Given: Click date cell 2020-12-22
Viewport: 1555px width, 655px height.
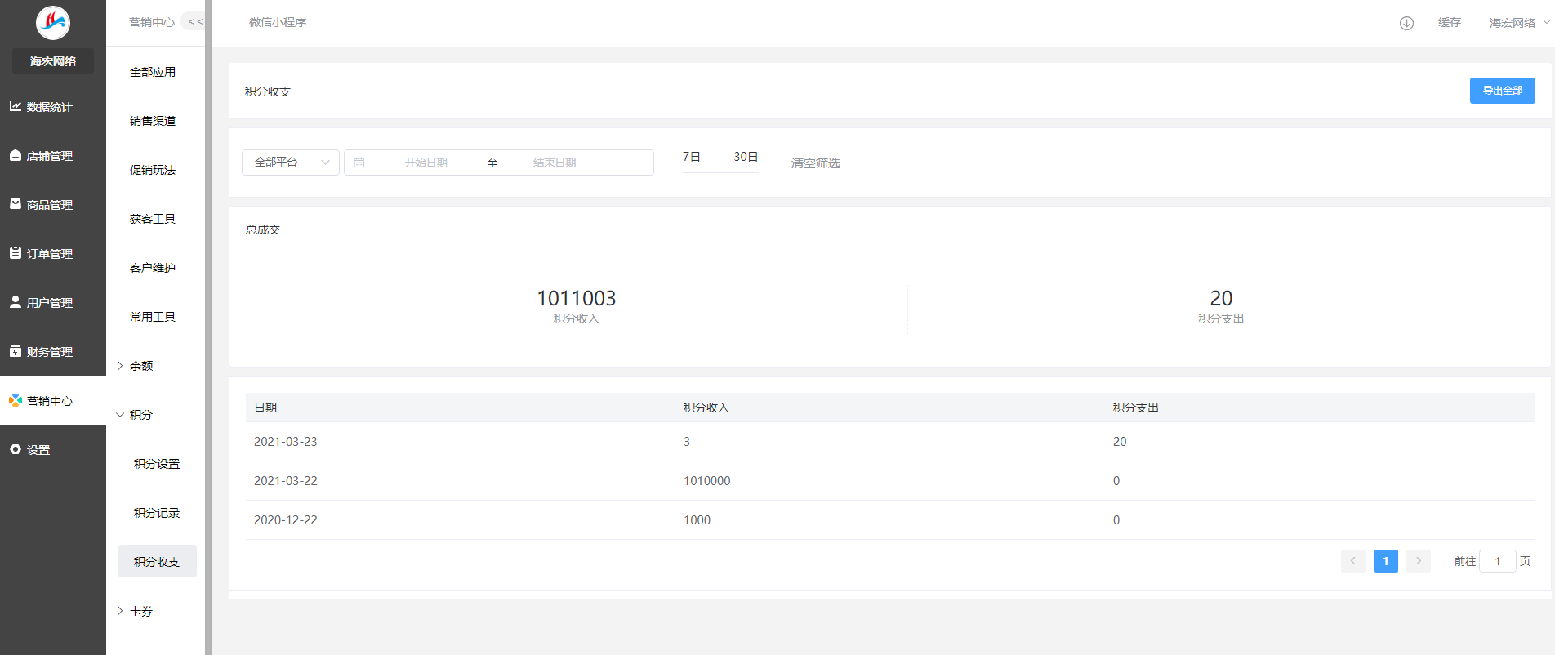Looking at the screenshot, I should 286,520.
